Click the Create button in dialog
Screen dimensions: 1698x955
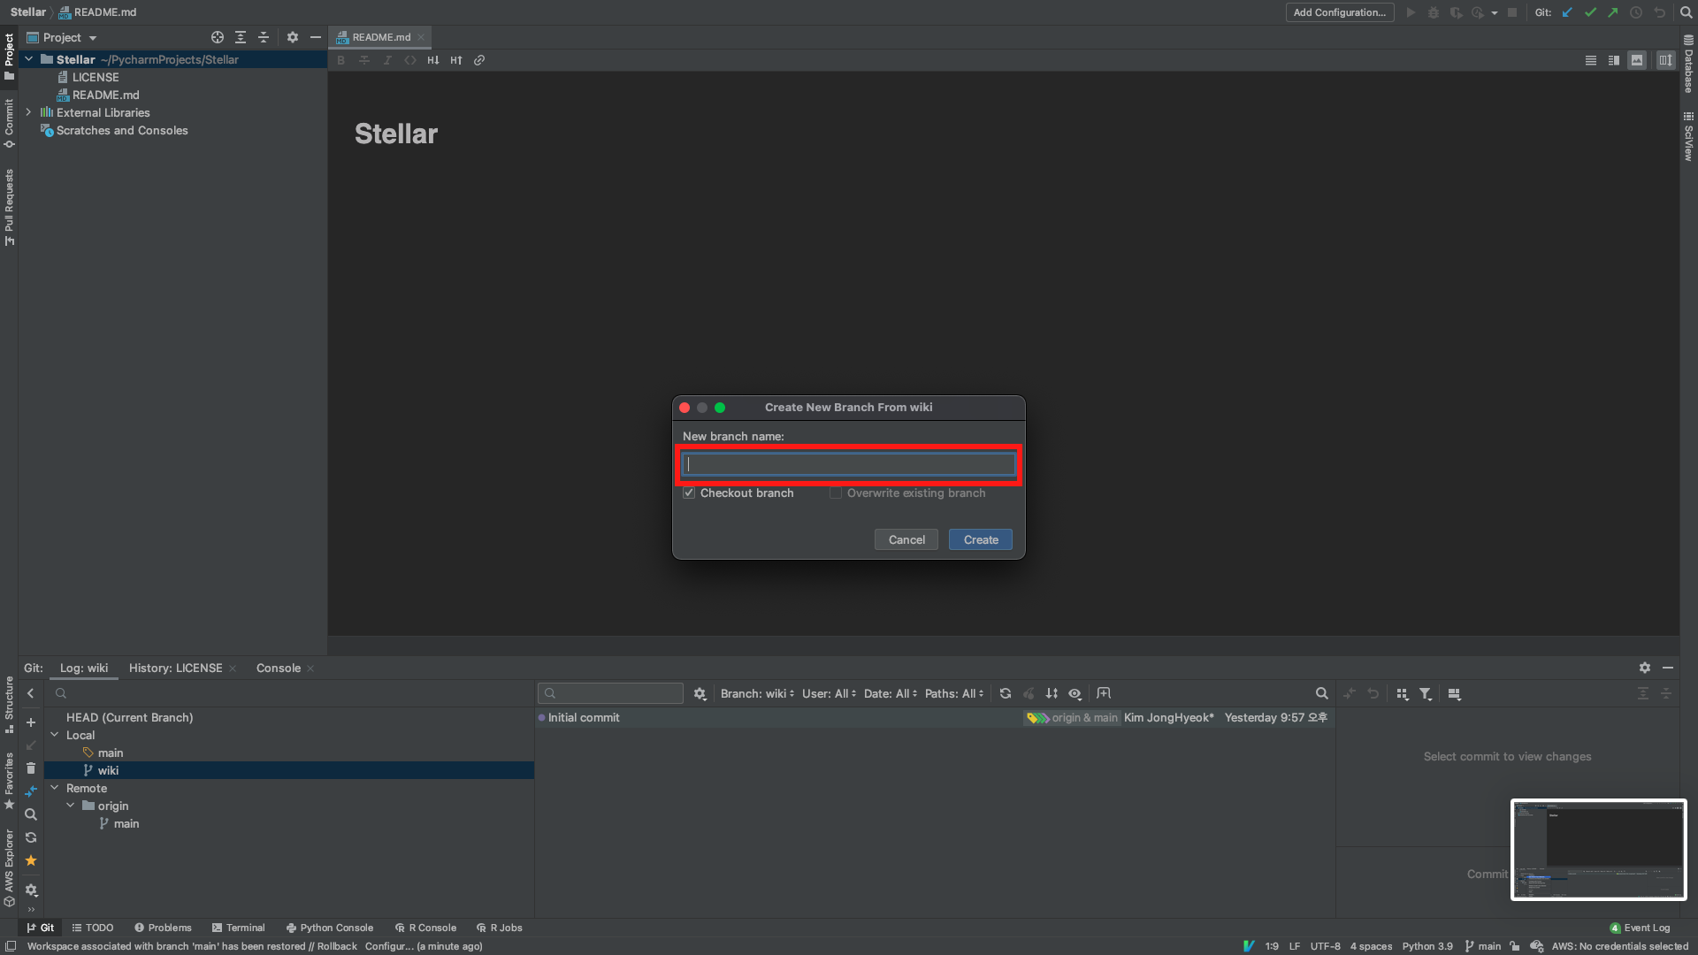(980, 539)
